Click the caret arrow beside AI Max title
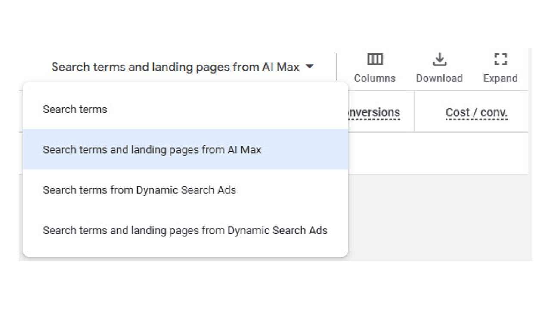 tap(310, 67)
